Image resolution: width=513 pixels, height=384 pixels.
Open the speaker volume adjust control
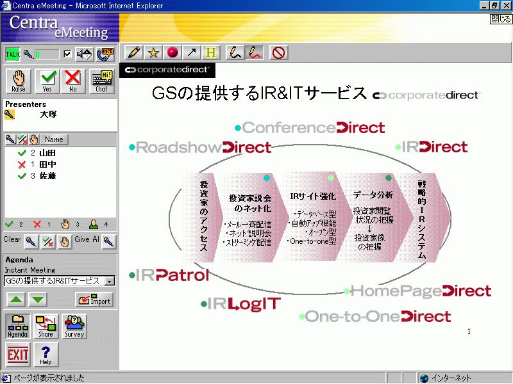[84, 54]
